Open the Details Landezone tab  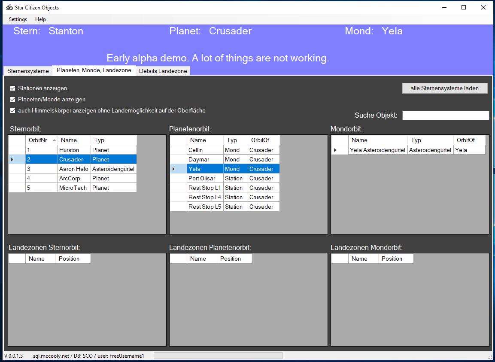coord(163,71)
